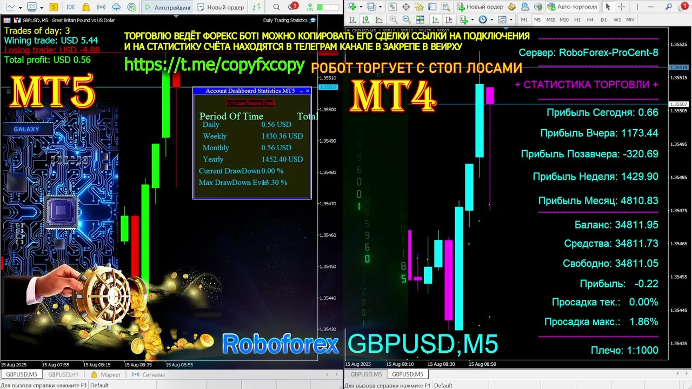692x389 pixels.
Task: Expand MT4 profiles dropdown arrow
Action: [x=380, y=7]
